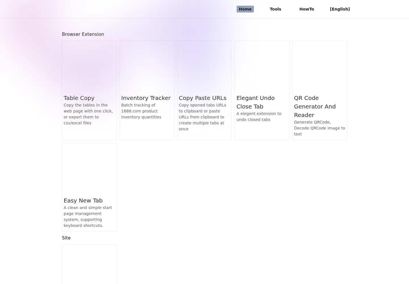Viewport: 409px width, 284px height.
Task: Open the Easy New Tab title
Action: point(83,201)
